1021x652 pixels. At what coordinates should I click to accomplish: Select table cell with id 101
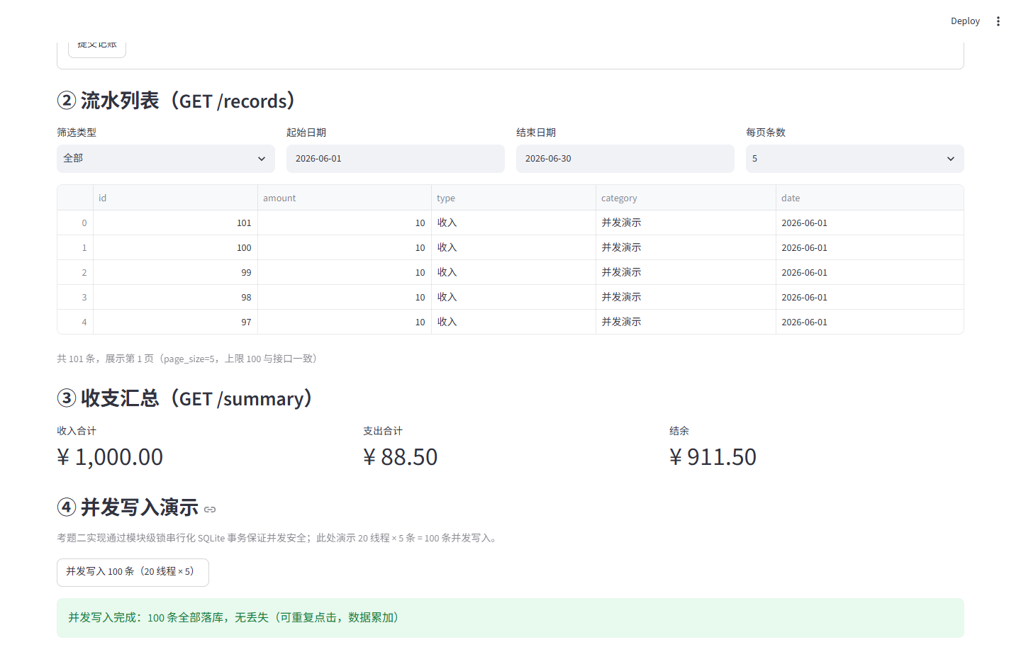(x=175, y=223)
